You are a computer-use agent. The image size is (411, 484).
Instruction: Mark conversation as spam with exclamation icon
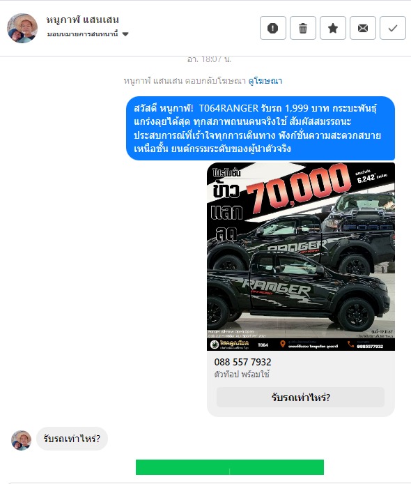pos(273,28)
